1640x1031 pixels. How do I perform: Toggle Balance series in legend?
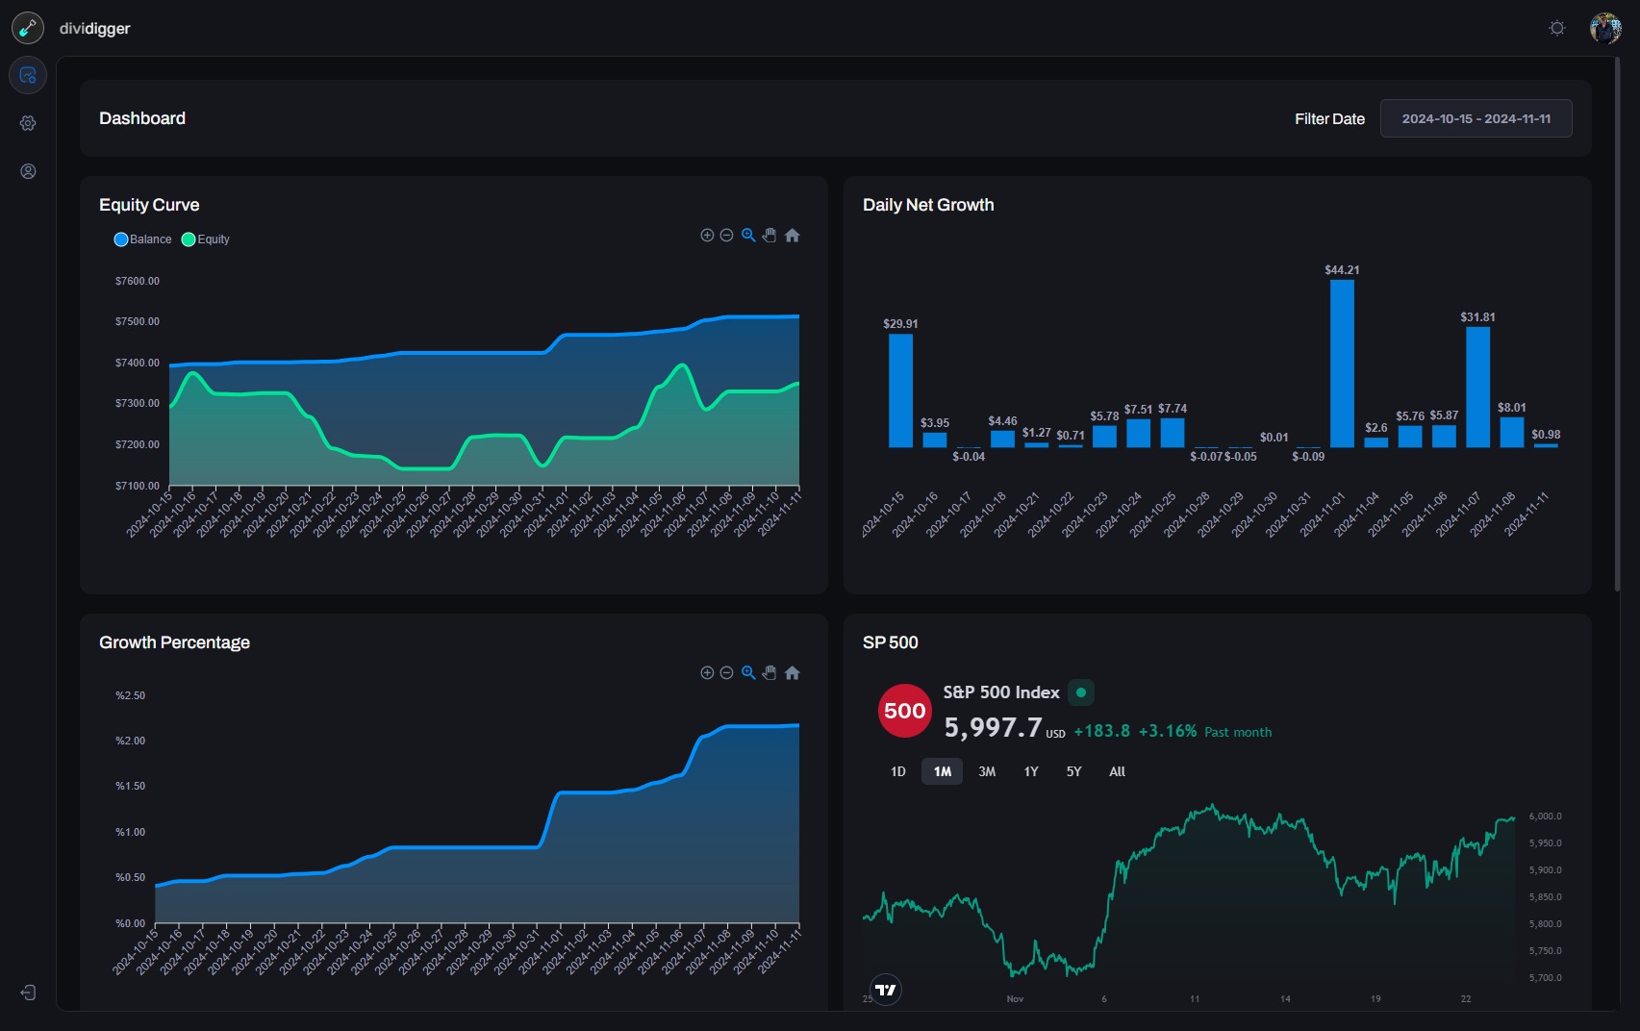[x=142, y=239]
